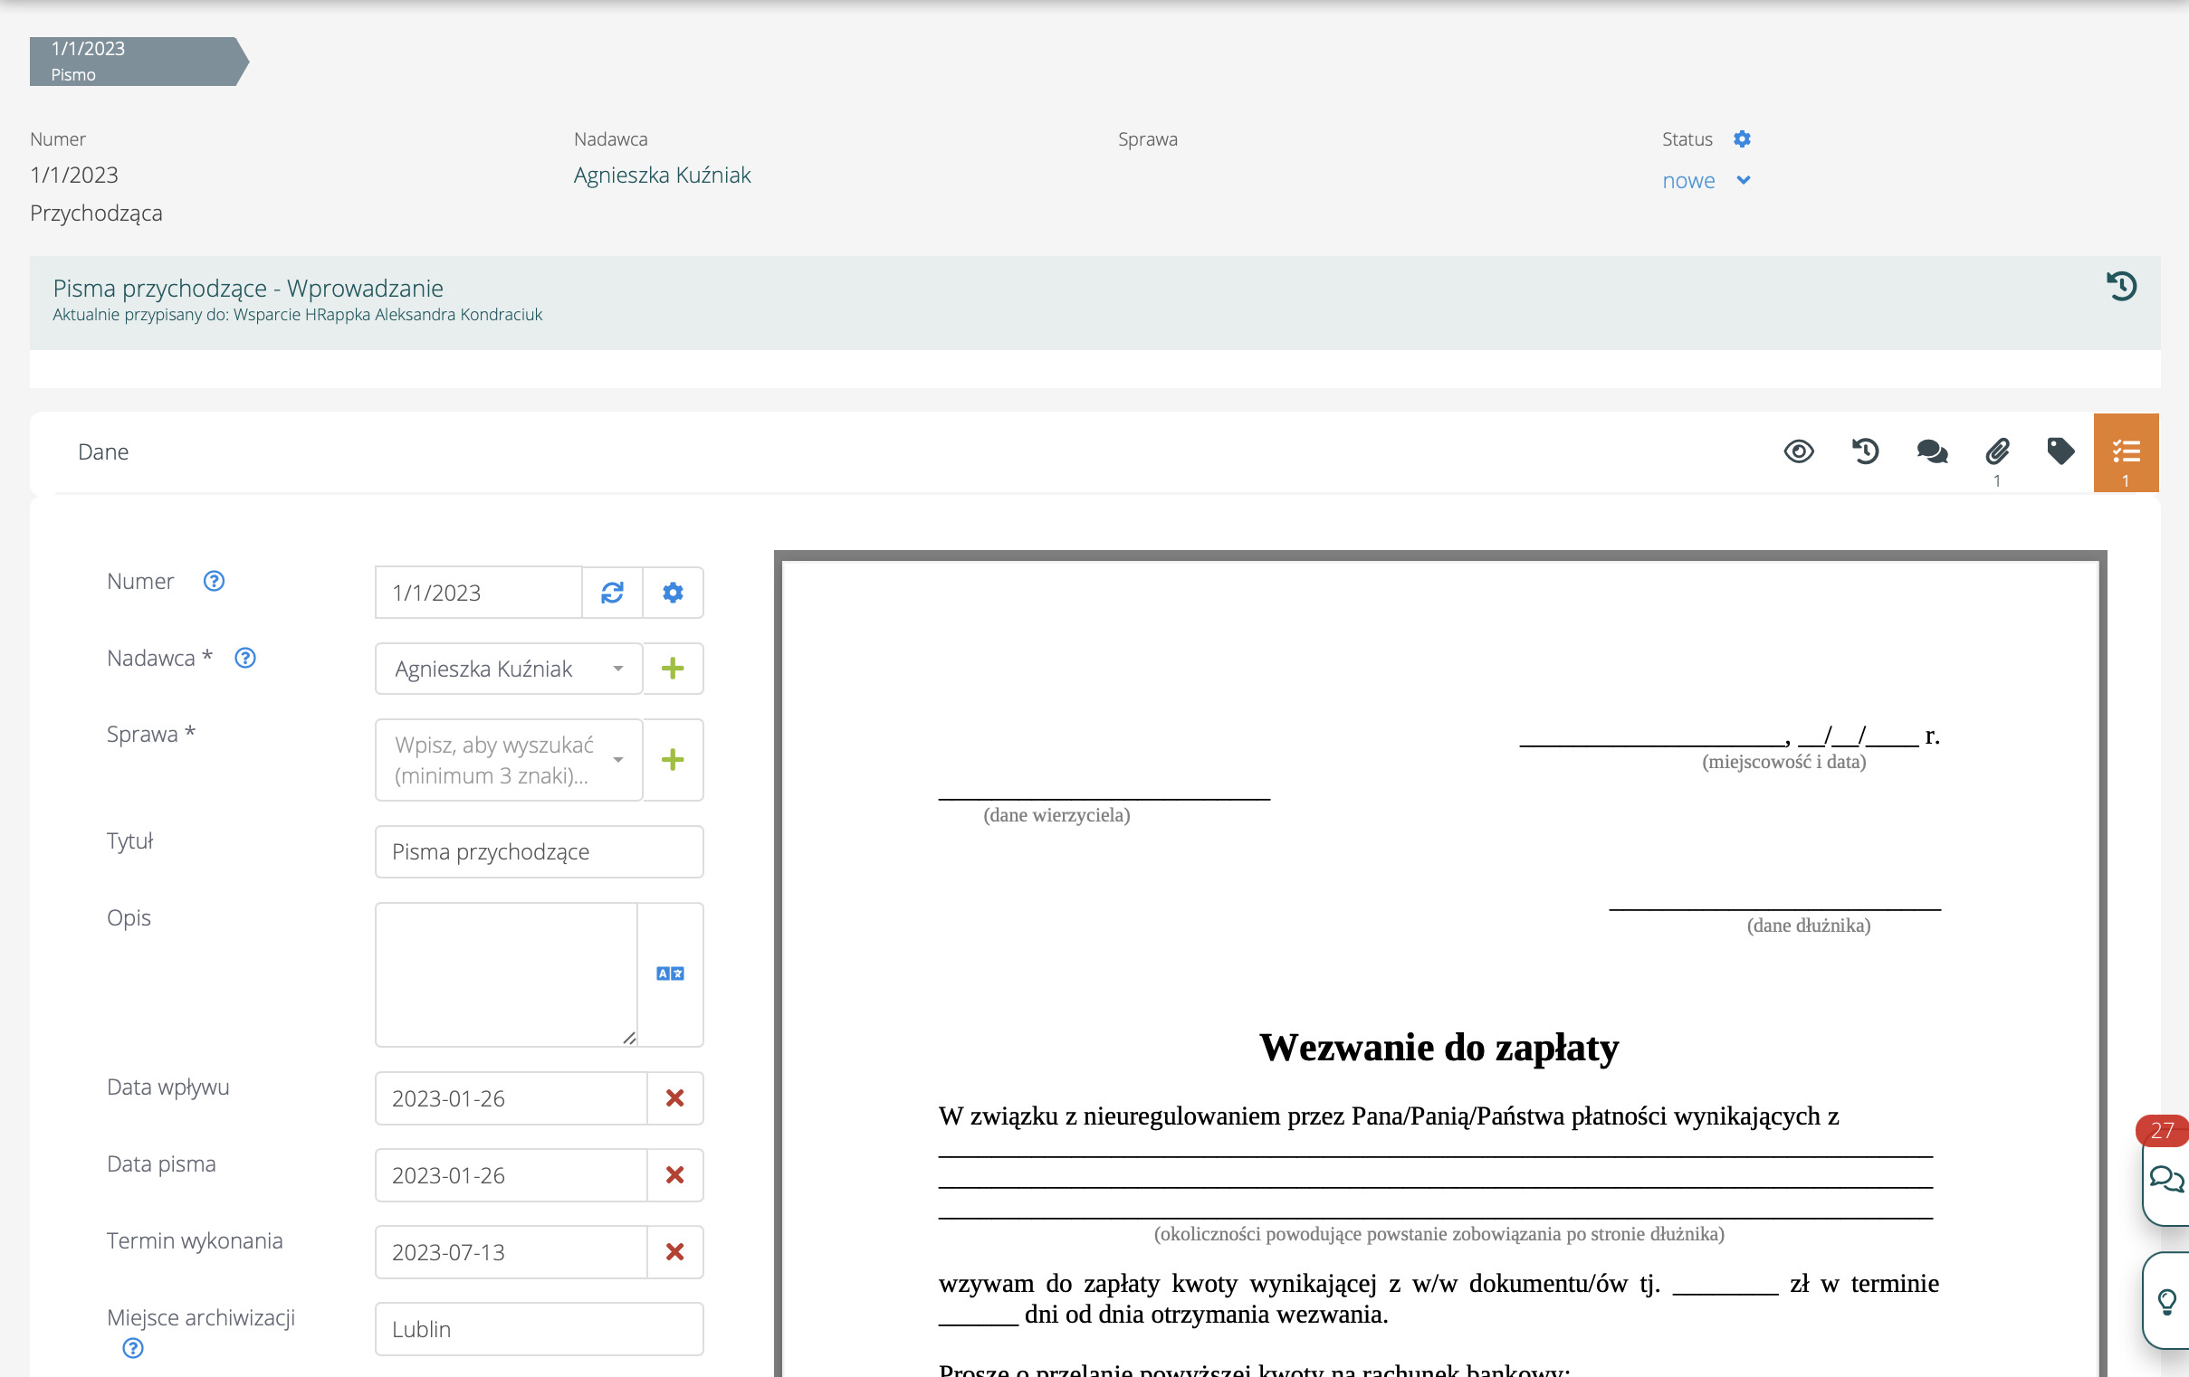This screenshot has width=2189, height=1377.
Task: Open the comments speech bubbles tab
Action: 1931,451
